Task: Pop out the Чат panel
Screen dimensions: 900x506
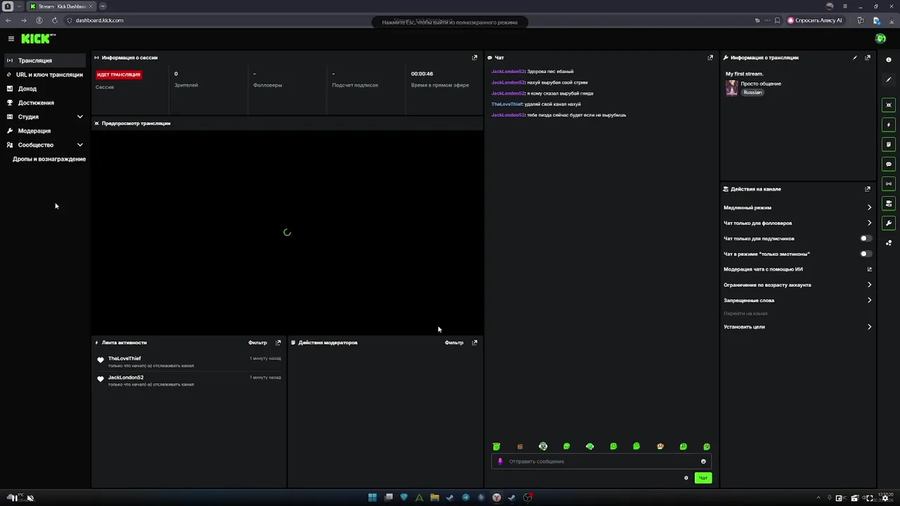Action: (710, 58)
